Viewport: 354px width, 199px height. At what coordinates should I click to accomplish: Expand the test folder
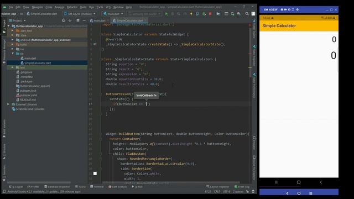click(x=12, y=67)
